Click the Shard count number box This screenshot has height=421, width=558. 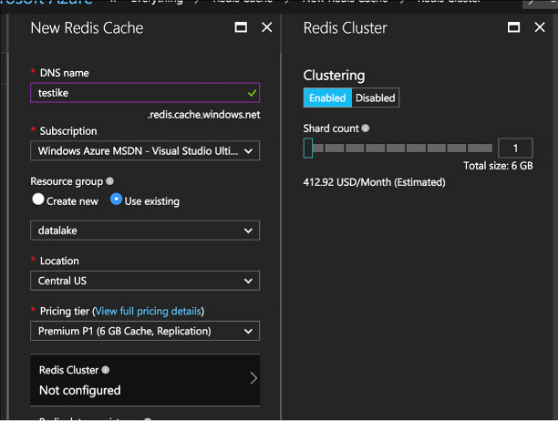[515, 148]
